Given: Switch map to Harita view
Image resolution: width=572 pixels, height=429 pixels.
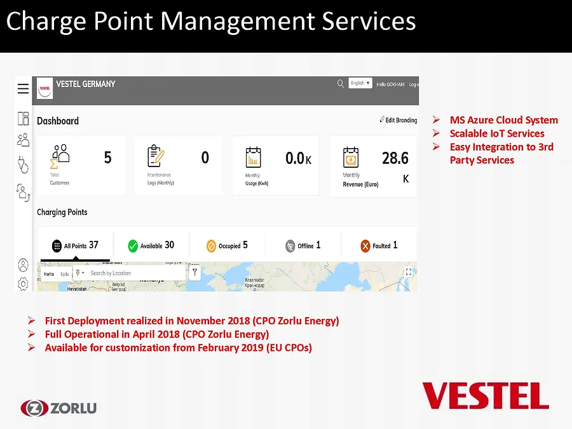Looking at the screenshot, I should pyautogui.click(x=49, y=274).
